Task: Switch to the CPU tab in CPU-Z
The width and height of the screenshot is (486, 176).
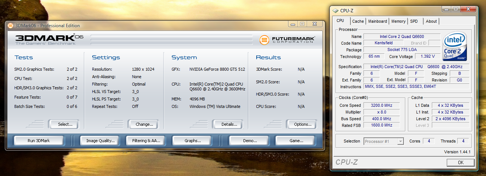Action: 340,21
